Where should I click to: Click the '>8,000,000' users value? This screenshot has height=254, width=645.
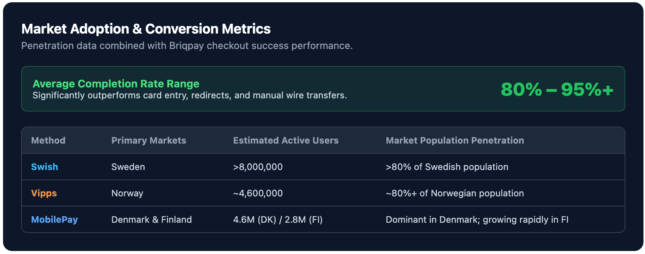click(258, 167)
